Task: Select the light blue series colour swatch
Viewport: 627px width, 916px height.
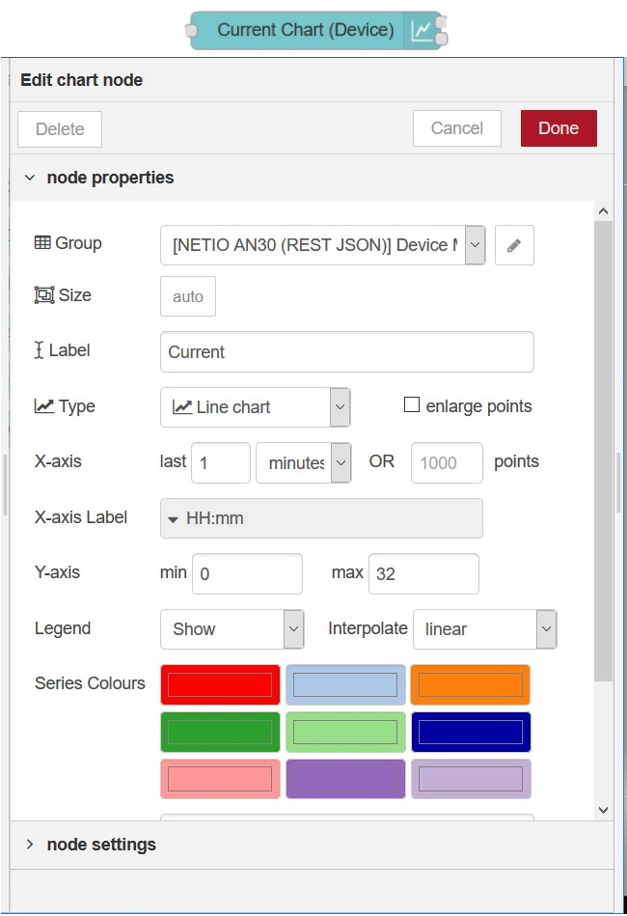Action: [x=345, y=684]
